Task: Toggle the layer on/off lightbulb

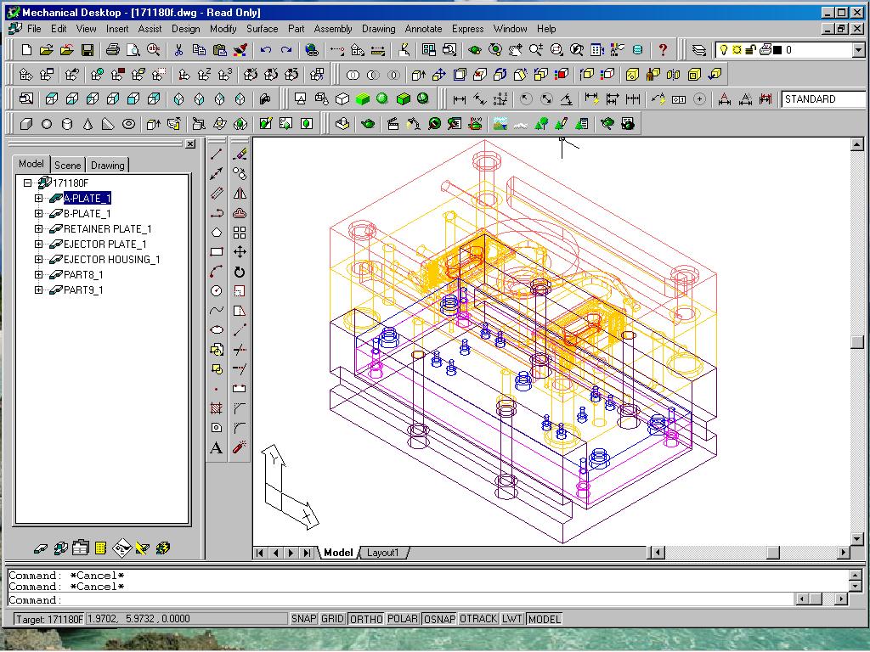Action: [724, 50]
